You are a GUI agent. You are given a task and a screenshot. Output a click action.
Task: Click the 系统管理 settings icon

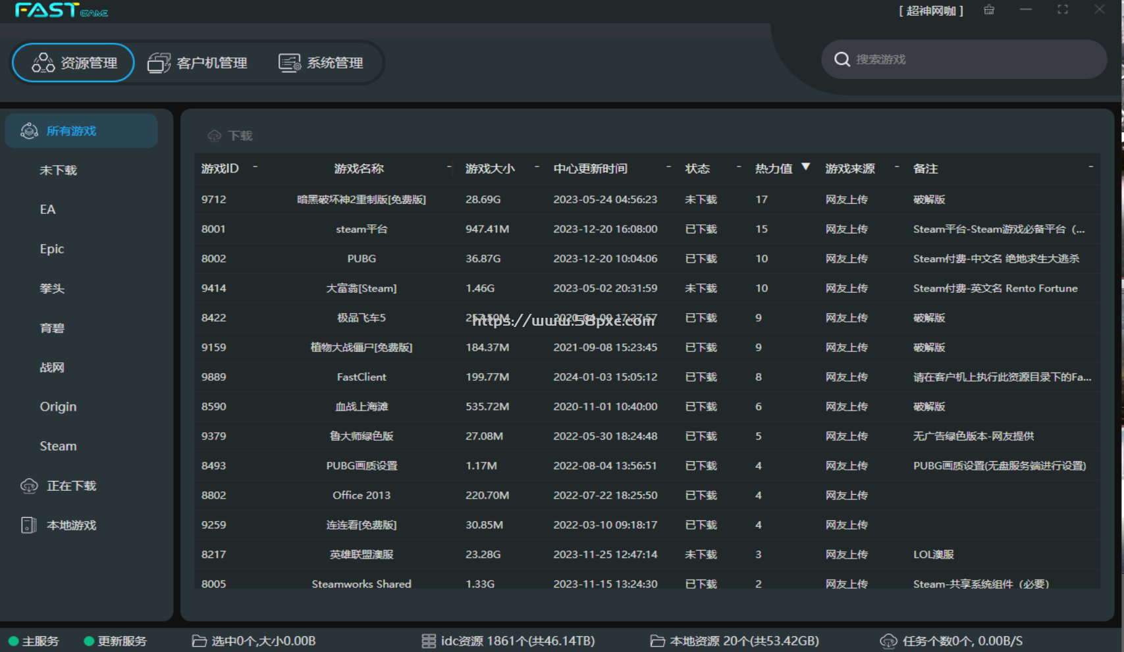pyautogui.click(x=290, y=63)
